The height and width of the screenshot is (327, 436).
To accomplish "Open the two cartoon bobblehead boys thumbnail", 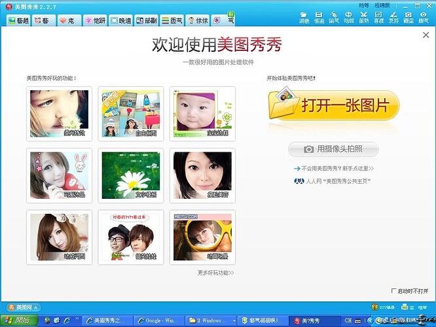I will point(131,237).
